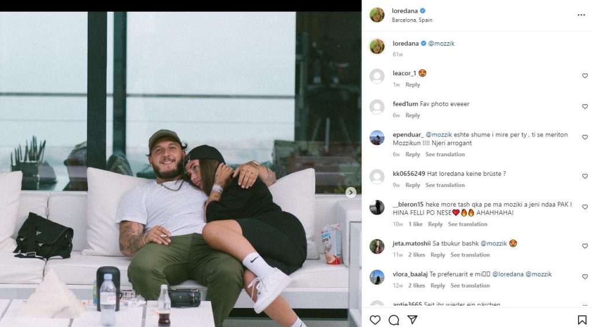See translation of jeta.matoshii comment

pos(470,255)
